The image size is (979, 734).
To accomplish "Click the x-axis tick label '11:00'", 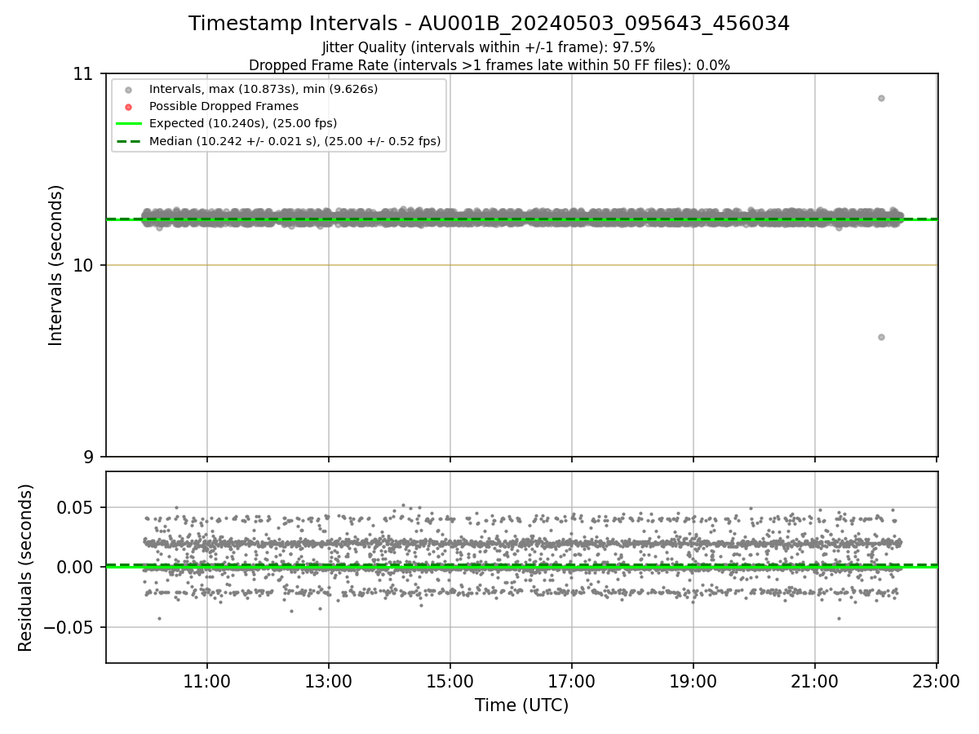I will (207, 681).
